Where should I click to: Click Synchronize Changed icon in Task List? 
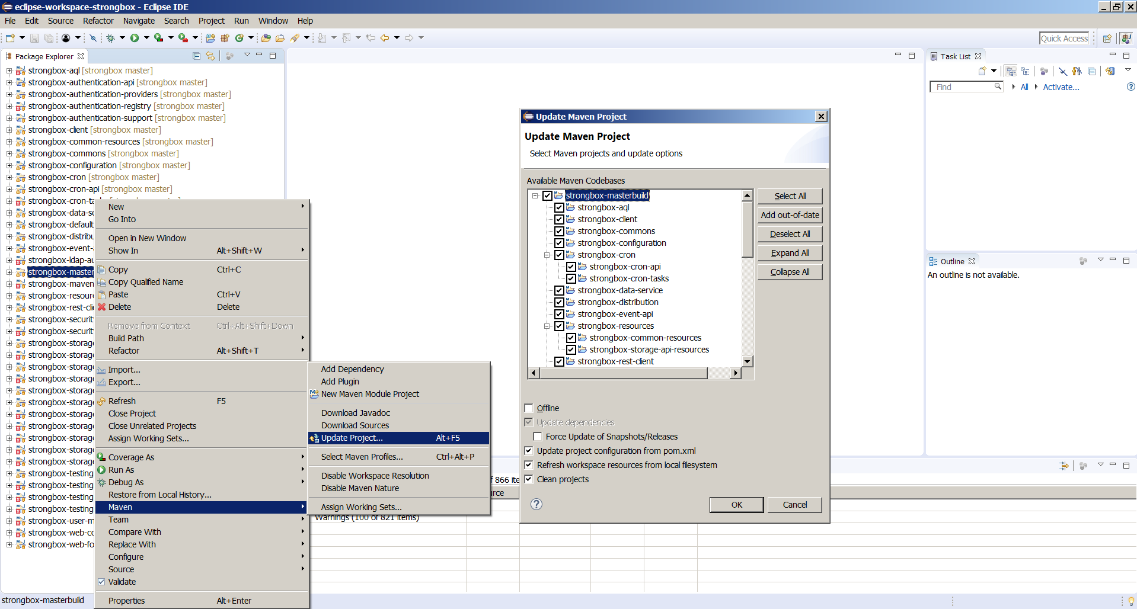[x=1110, y=71]
